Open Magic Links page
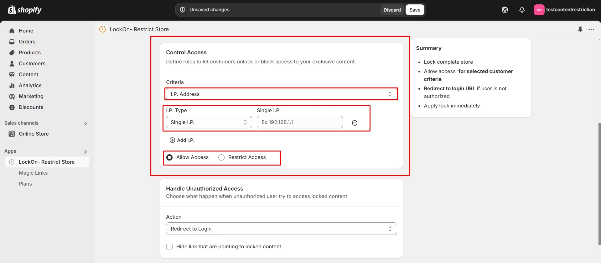 tap(33, 173)
